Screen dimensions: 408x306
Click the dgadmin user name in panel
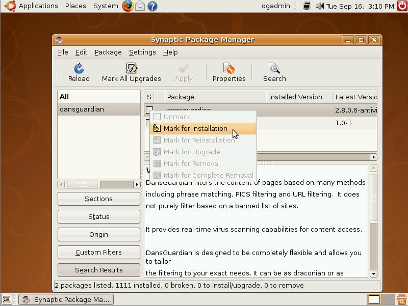[x=275, y=6]
